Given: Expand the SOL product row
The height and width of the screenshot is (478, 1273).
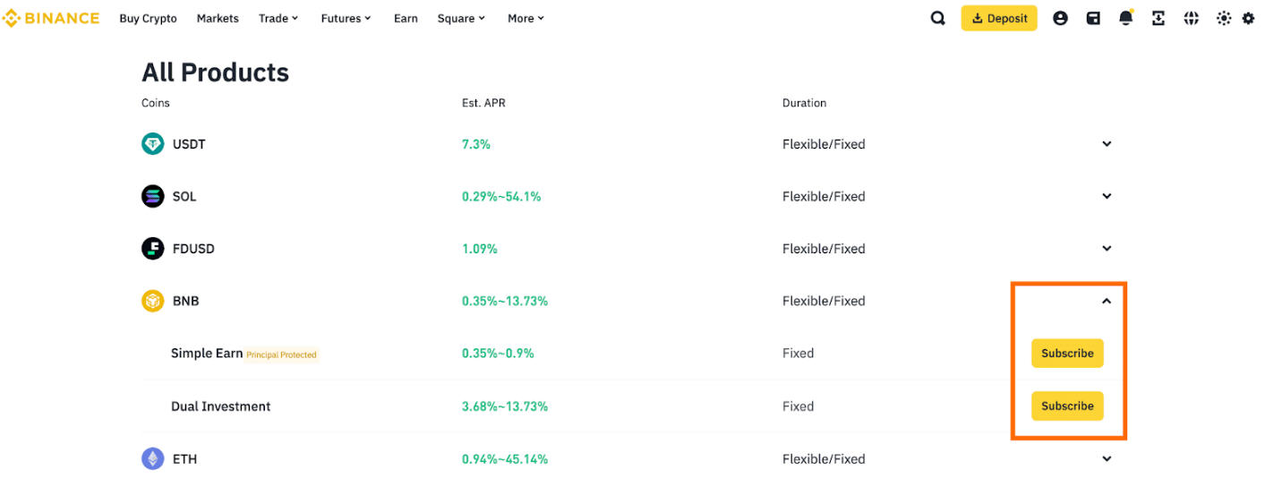Looking at the screenshot, I should click(1106, 196).
